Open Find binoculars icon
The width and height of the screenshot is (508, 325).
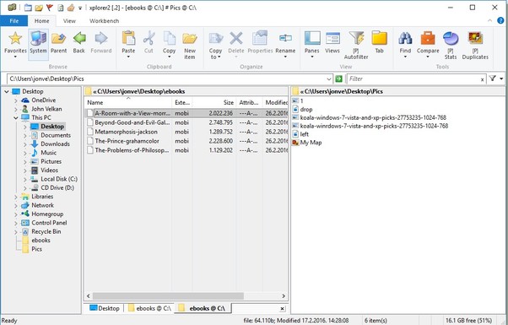pos(405,39)
